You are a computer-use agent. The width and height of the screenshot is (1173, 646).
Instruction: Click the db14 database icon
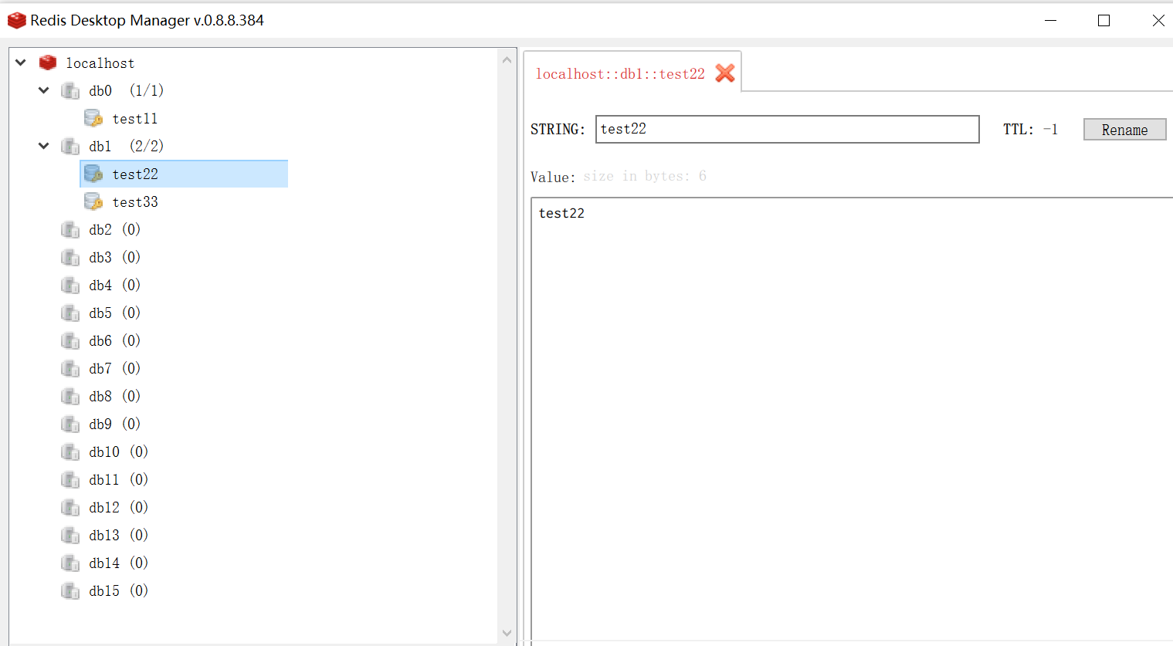pos(70,563)
